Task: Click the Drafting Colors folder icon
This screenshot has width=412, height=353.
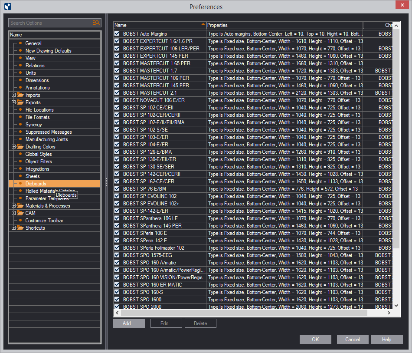Action: coord(20,146)
